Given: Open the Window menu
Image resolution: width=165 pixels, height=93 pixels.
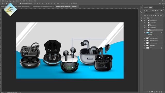Looking at the screenshot, I should (31, 1).
